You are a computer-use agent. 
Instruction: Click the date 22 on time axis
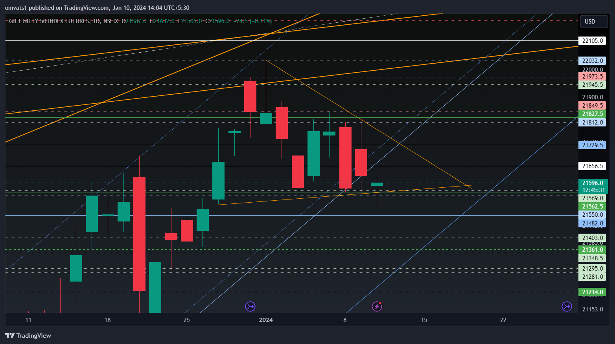(503, 320)
